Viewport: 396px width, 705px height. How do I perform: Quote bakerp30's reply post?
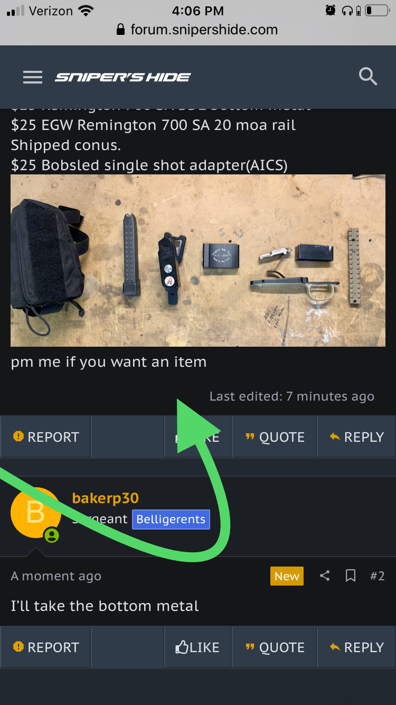pyautogui.click(x=275, y=647)
